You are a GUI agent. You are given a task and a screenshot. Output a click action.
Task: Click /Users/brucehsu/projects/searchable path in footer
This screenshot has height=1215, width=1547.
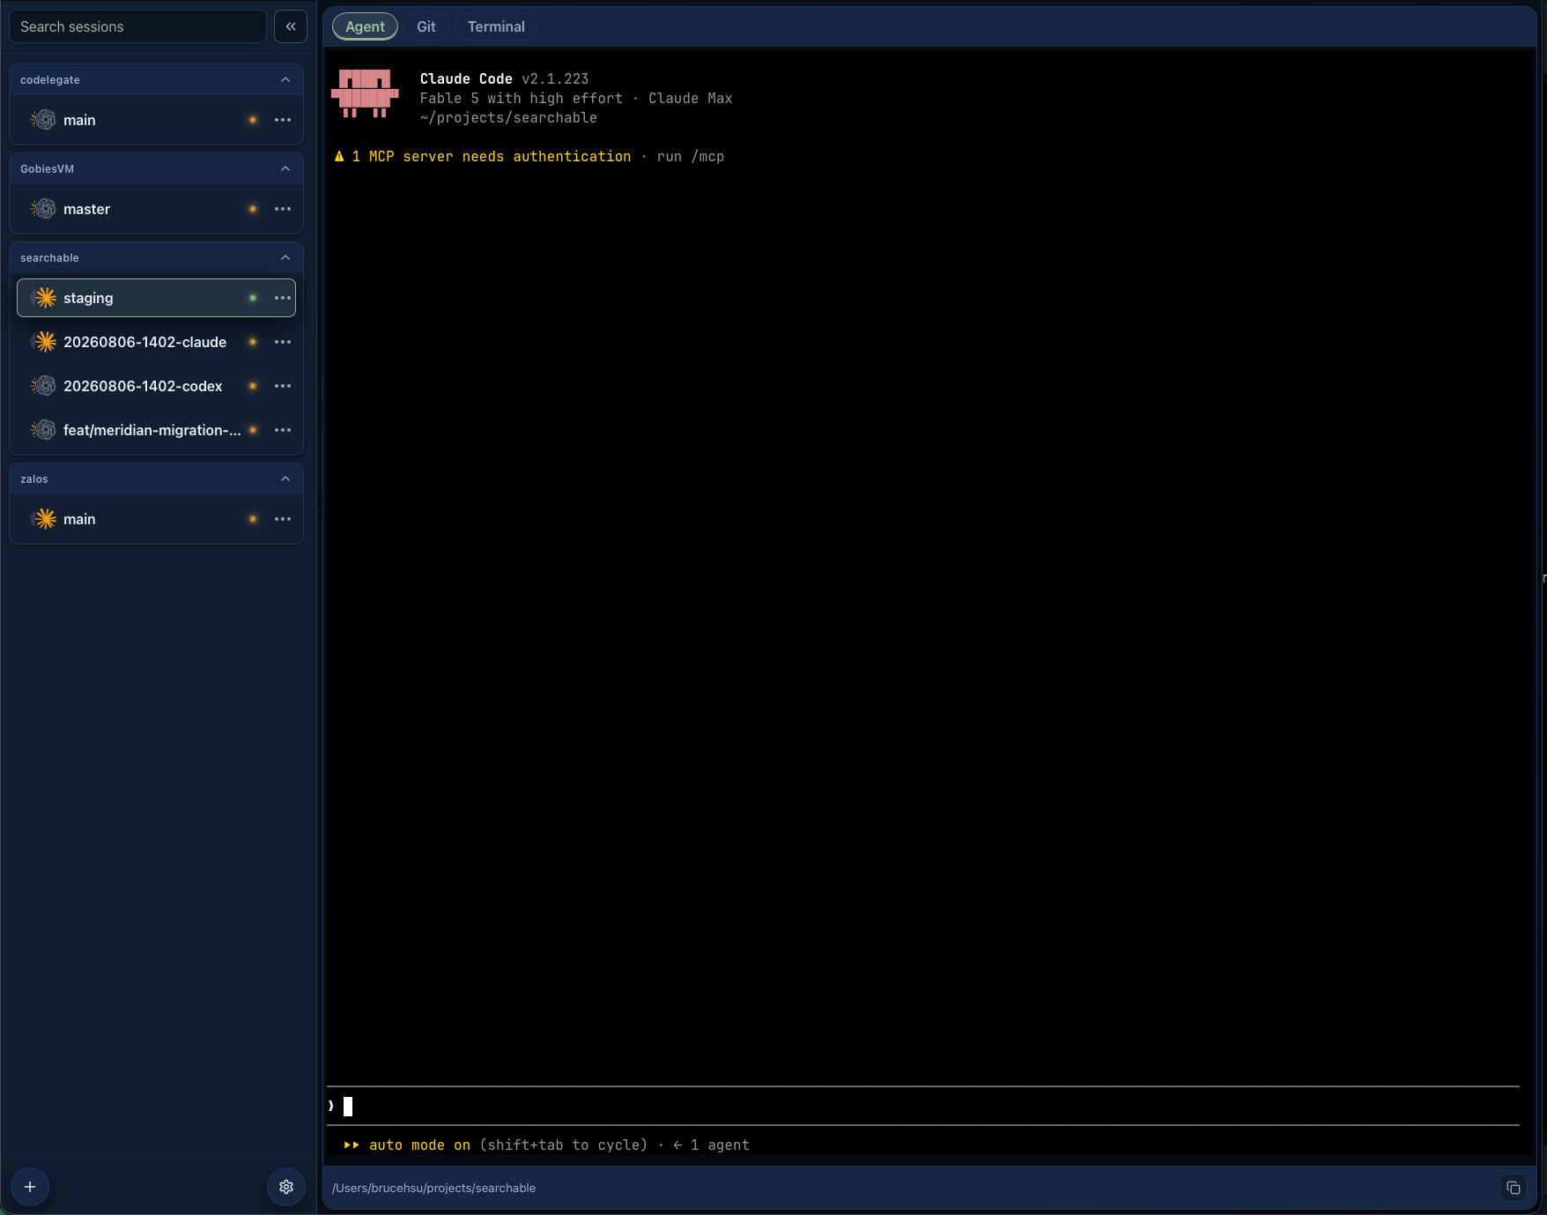(433, 1188)
